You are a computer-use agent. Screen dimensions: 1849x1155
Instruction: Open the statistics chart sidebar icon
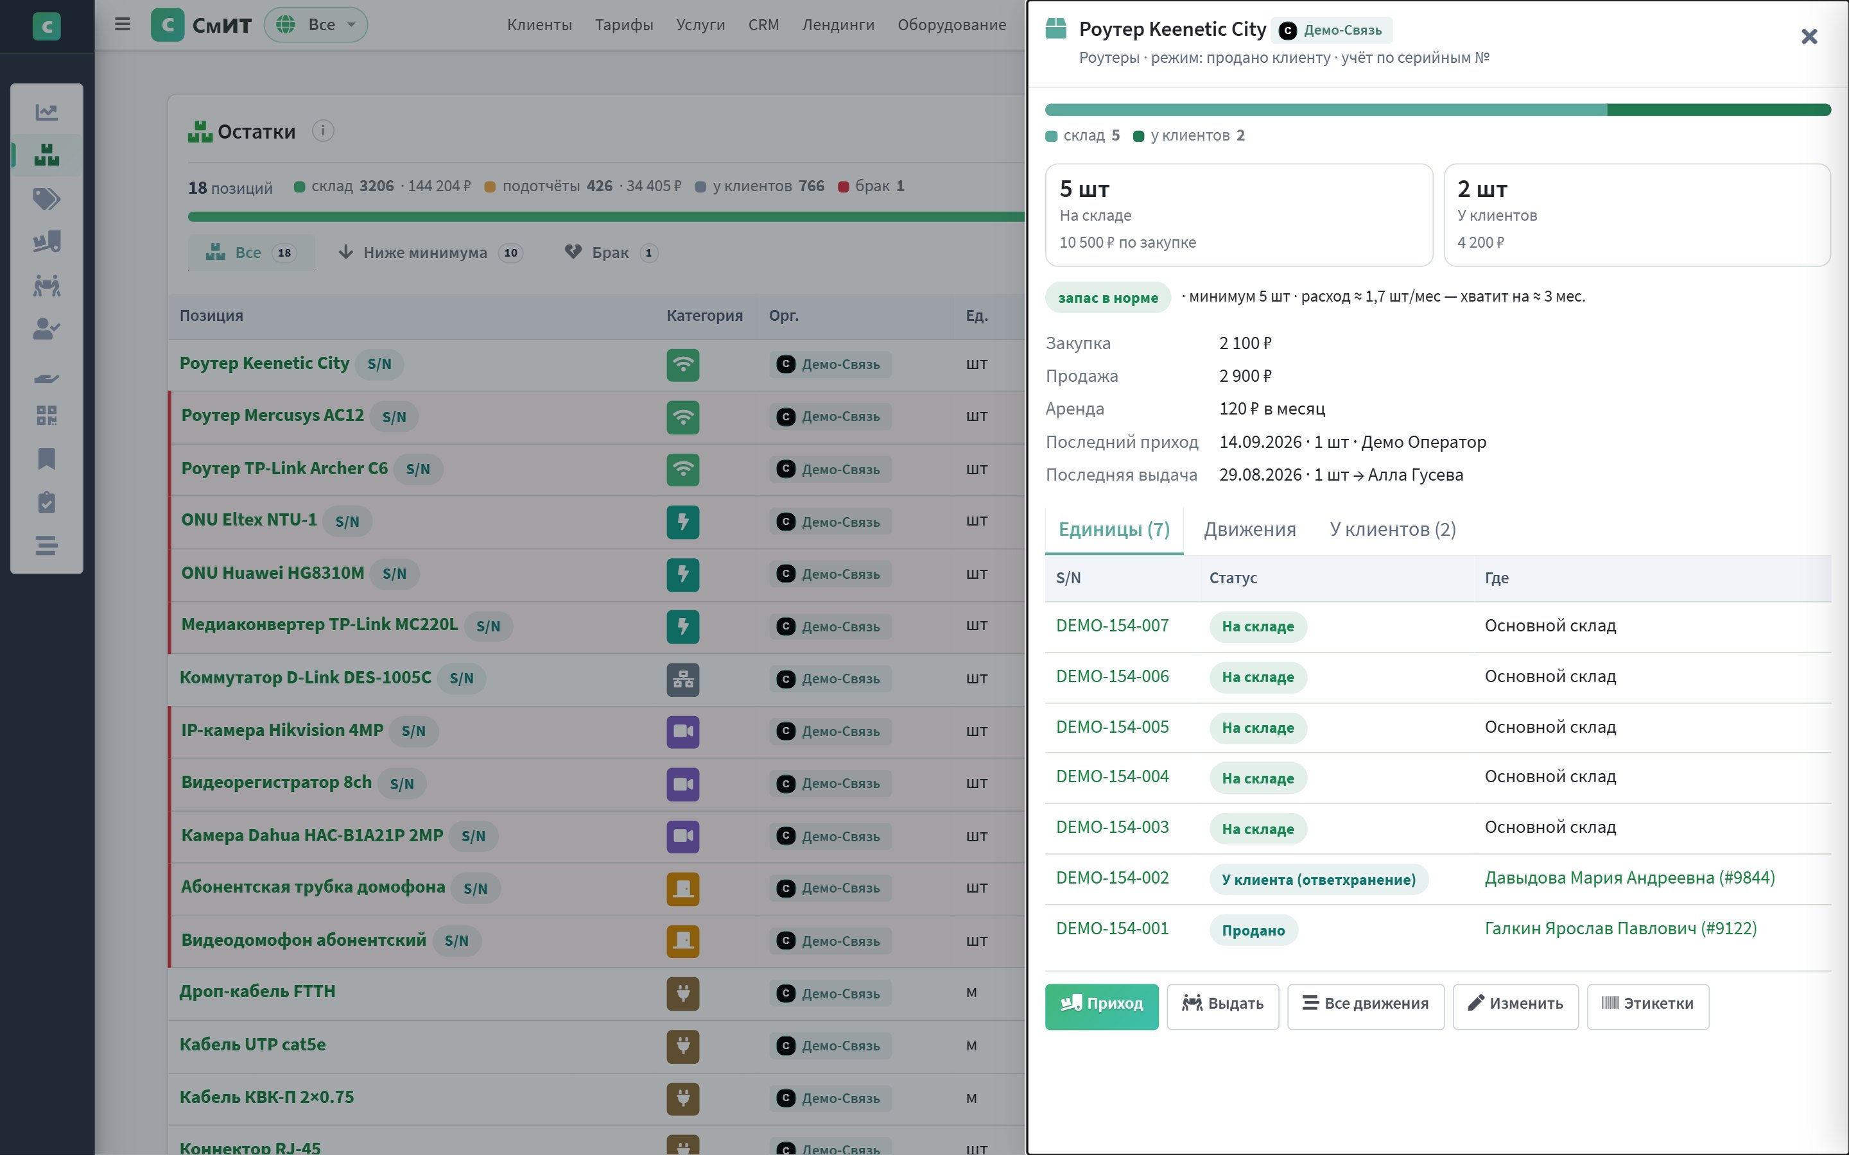(x=47, y=112)
